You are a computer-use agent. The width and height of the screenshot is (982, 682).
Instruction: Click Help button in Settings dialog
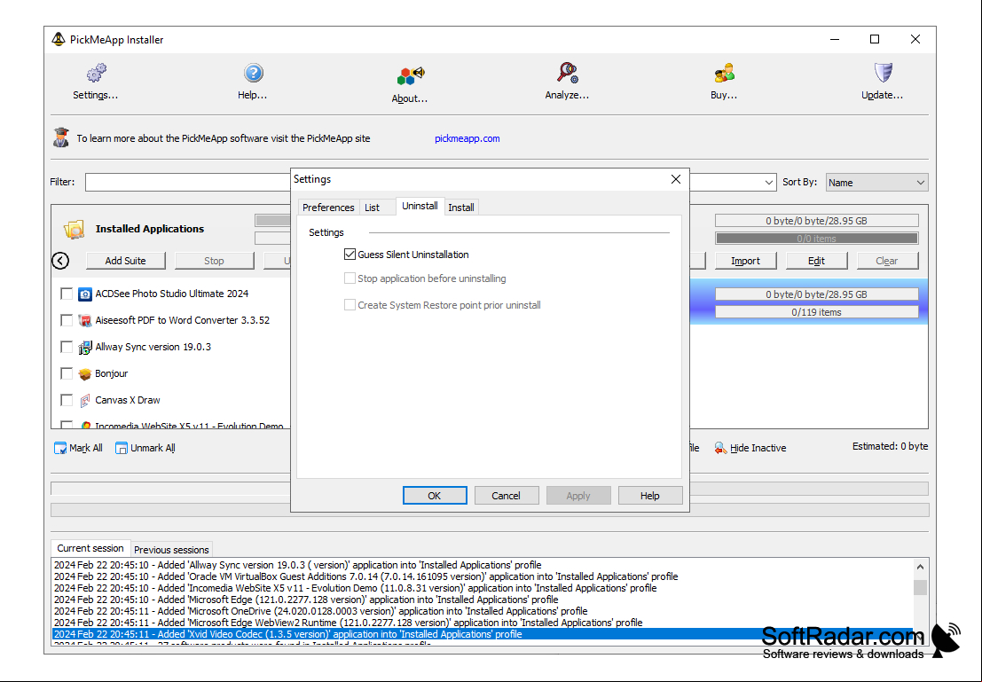(x=650, y=496)
